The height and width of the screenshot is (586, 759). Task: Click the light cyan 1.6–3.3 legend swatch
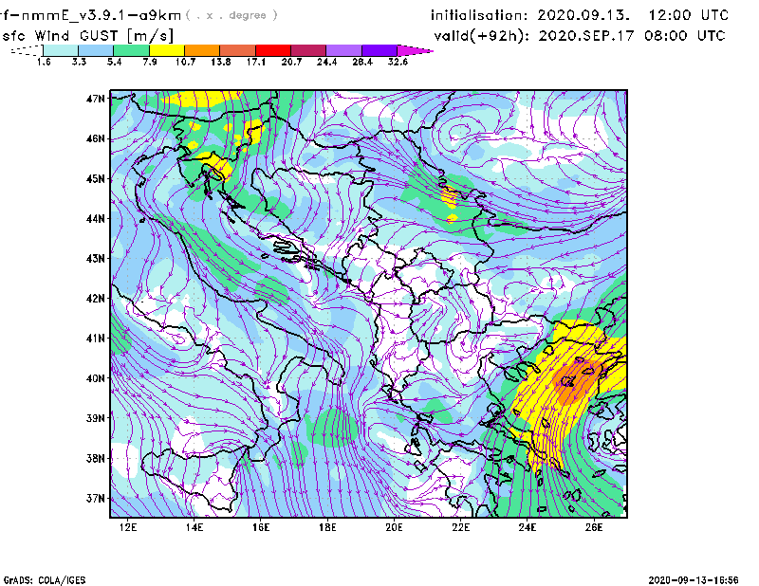click(61, 50)
